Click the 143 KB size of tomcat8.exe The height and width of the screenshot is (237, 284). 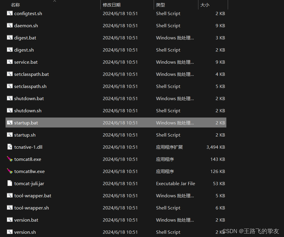(x=218, y=159)
